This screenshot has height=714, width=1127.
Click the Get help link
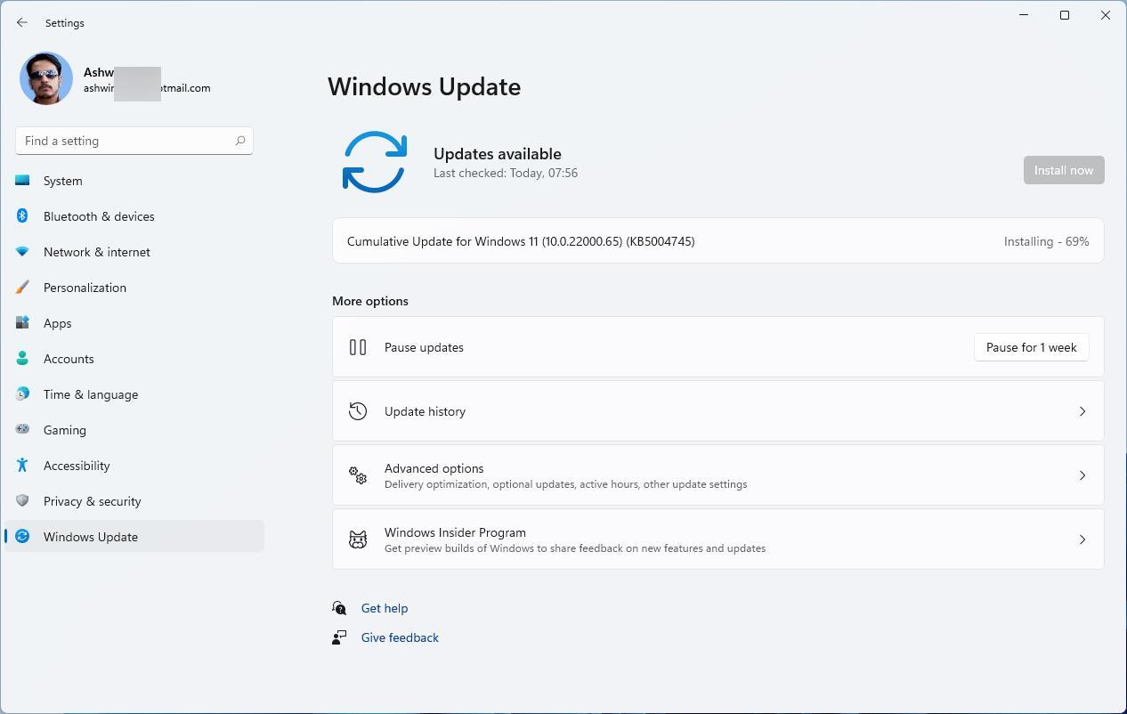(x=385, y=608)
